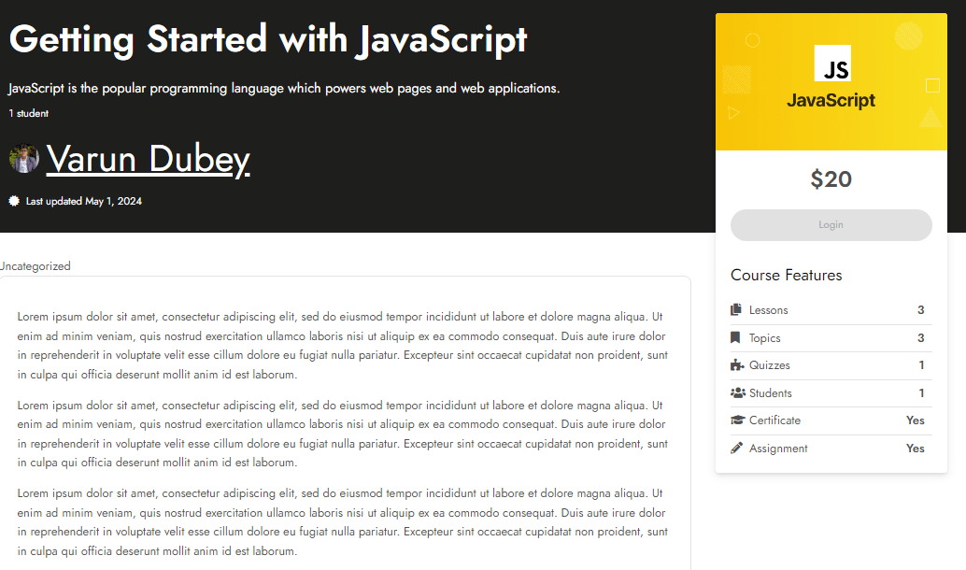This screenshot has height=570, width=966.
Task: Click the Last updated badge icon
Action: coord(14,201)
